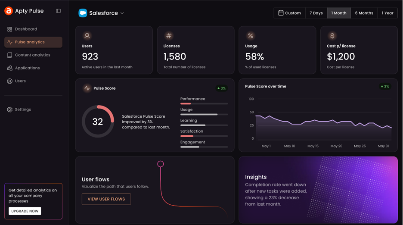Click the 3% badge on Pulse Score over time
The height and width of the screenshot is (225, 403).
385,87
